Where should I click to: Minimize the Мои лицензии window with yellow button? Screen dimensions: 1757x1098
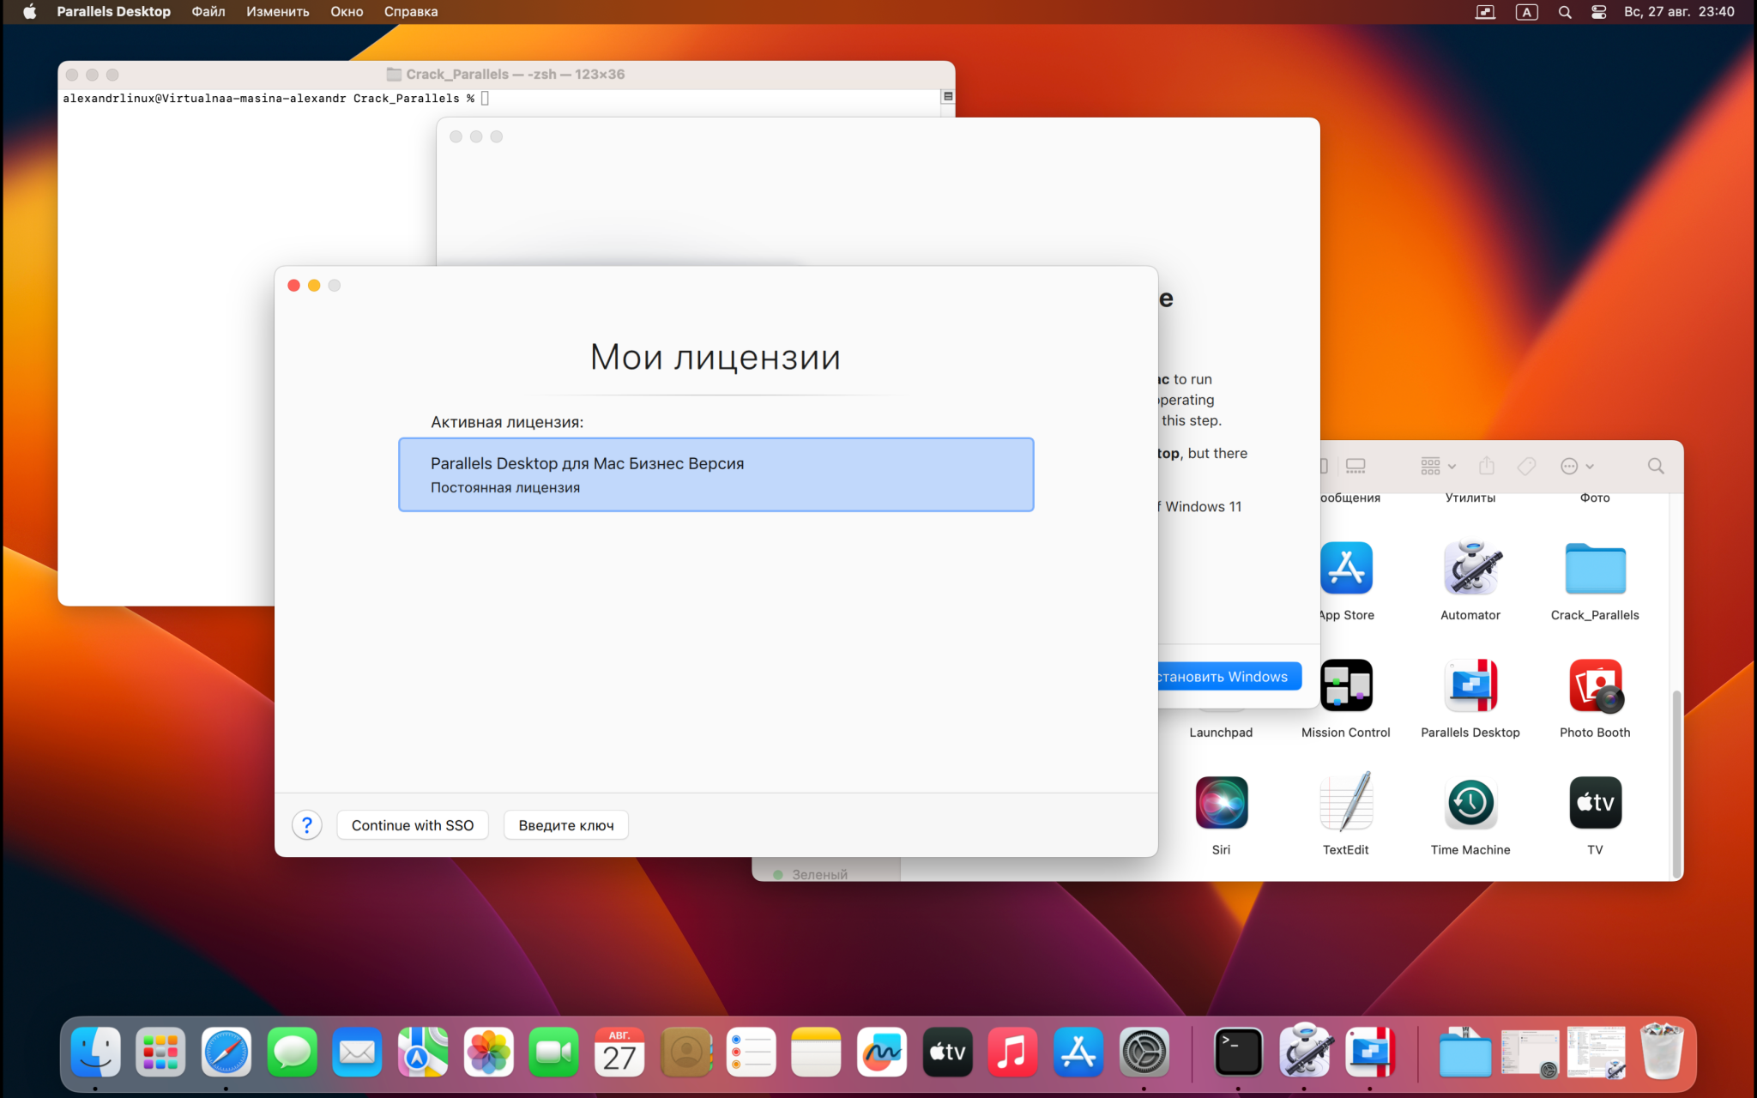coord(314,286)
